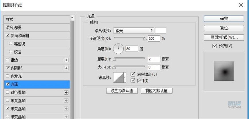Select 混合选项 in the styles list

14,28
